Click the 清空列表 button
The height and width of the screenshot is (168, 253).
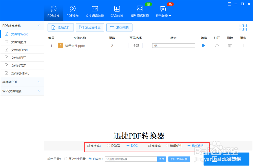pyautogui.click(x=119, y=27)
